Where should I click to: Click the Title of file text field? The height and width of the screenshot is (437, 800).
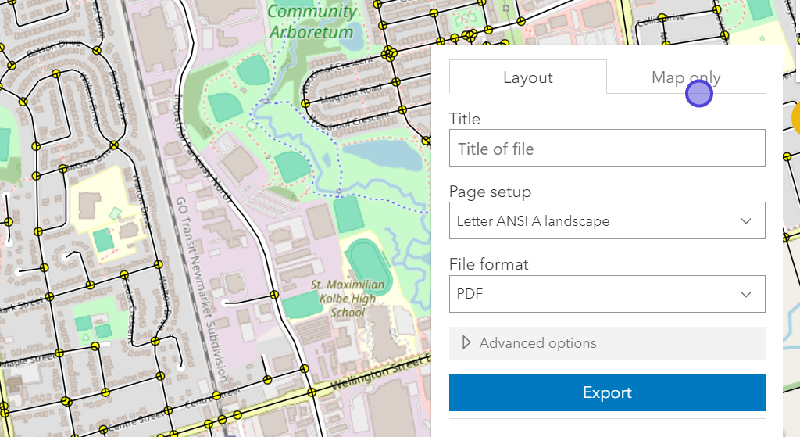pyautogui.click(x=606, y=148)
